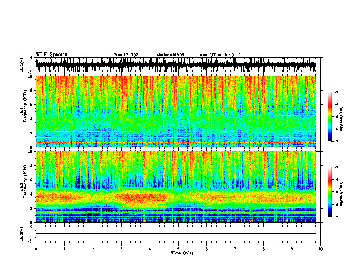This screenshot has height=279, width=361.
Task: Click time axis tick label "6"
Action: click(207, 249)
